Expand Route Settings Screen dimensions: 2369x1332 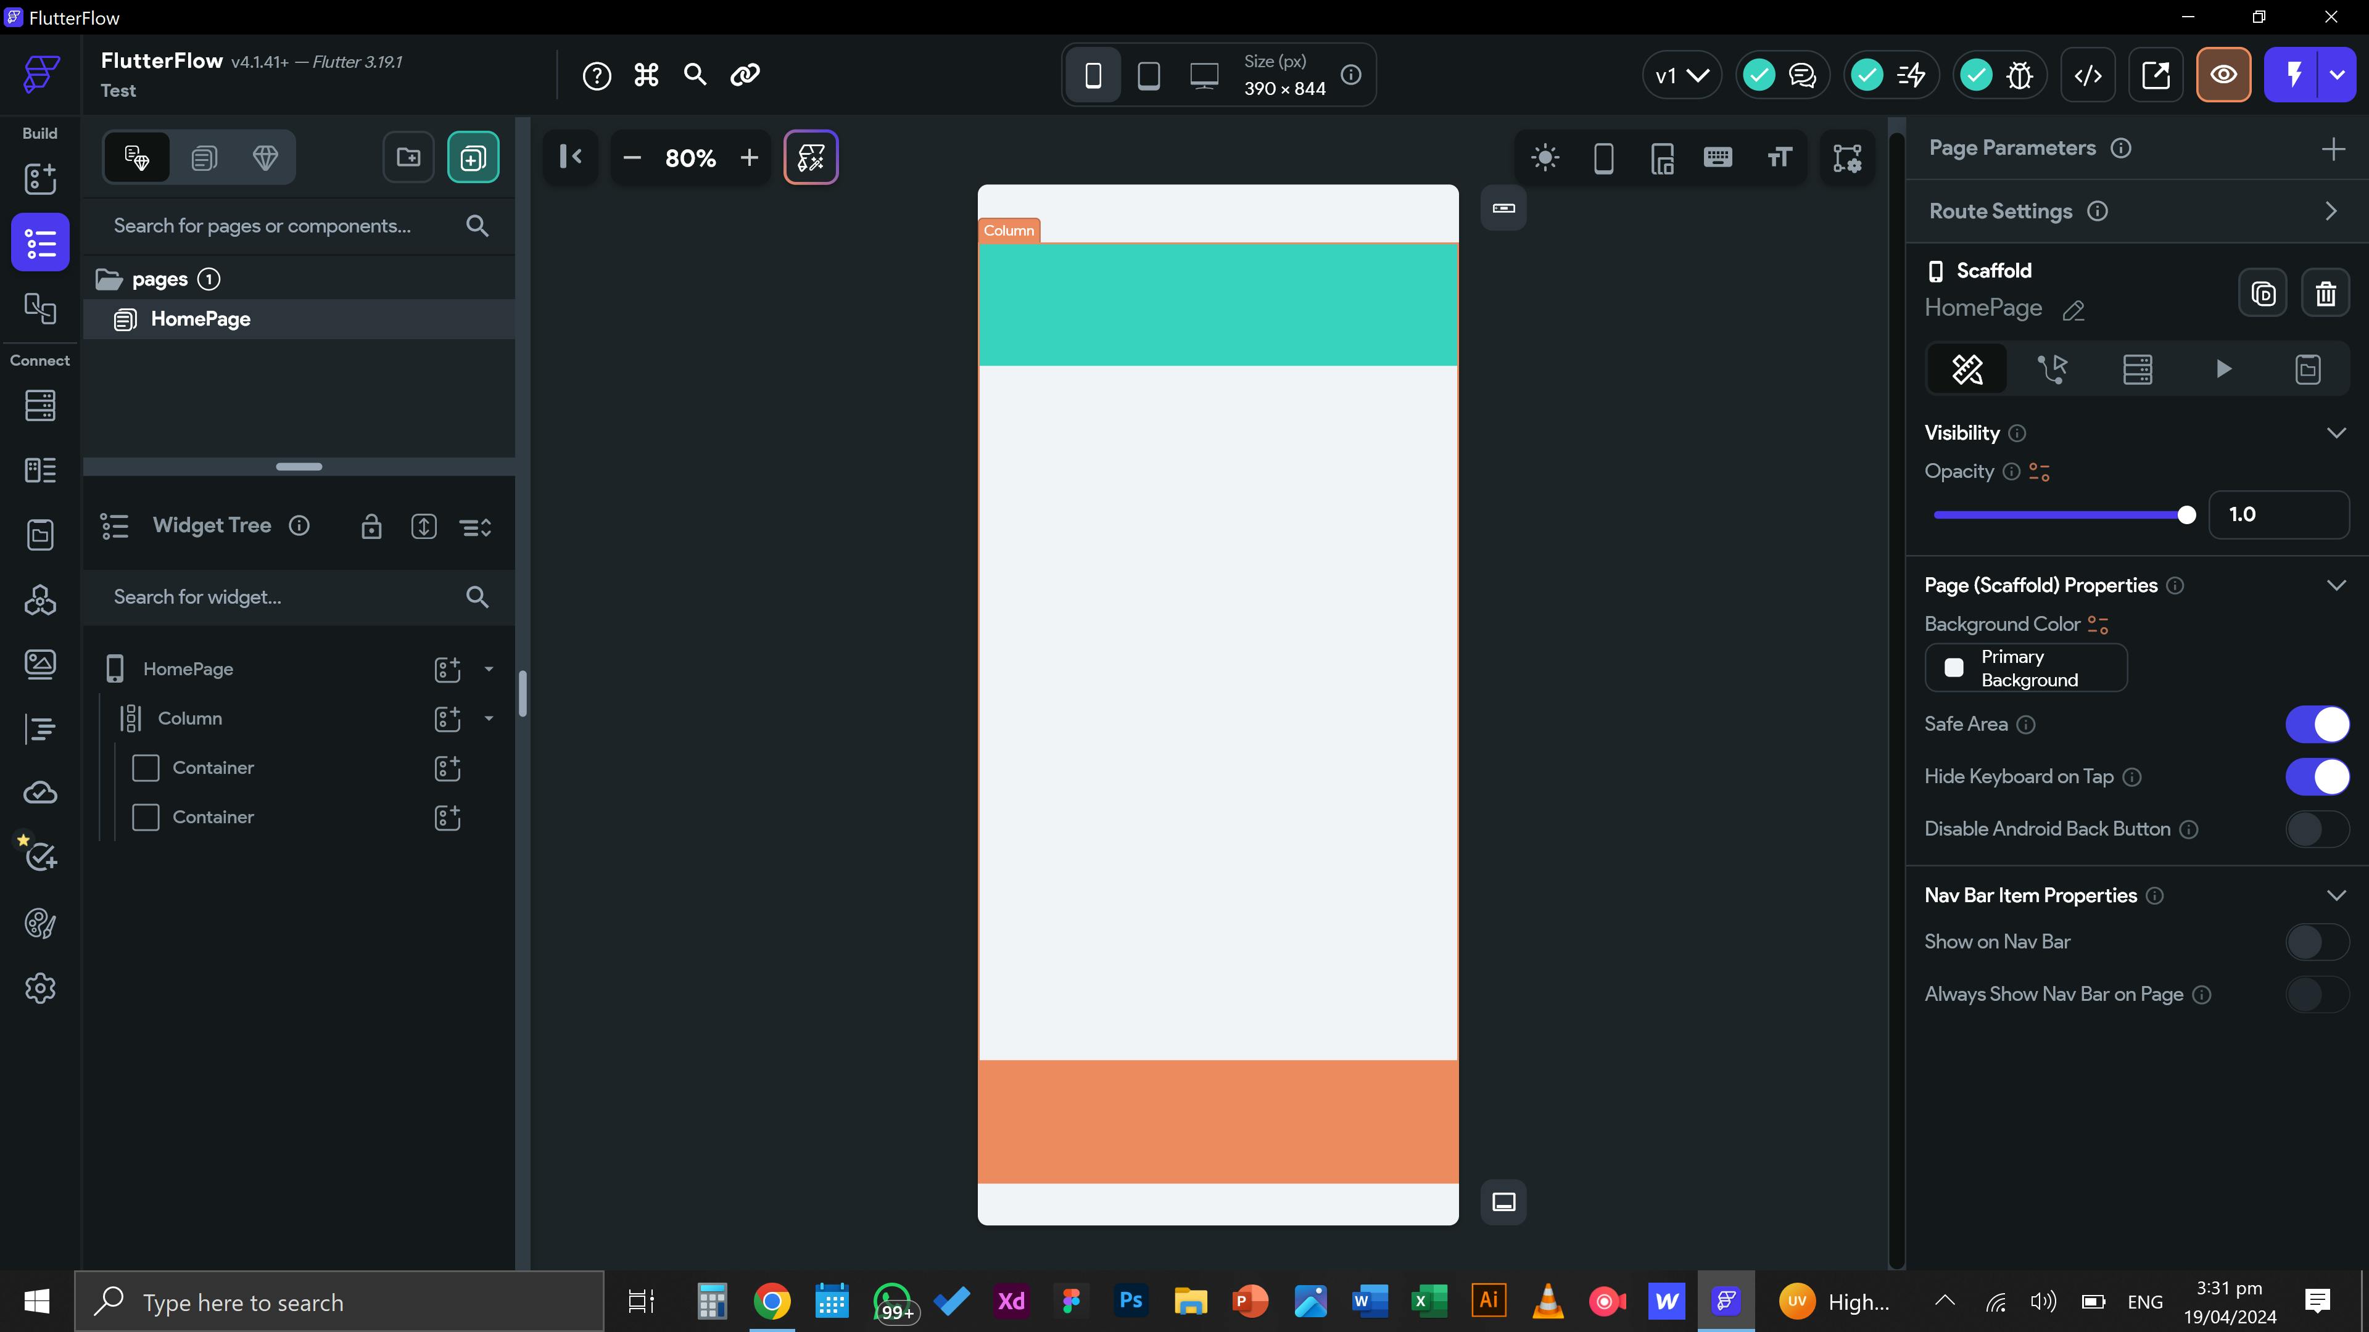coord(2330,212)
